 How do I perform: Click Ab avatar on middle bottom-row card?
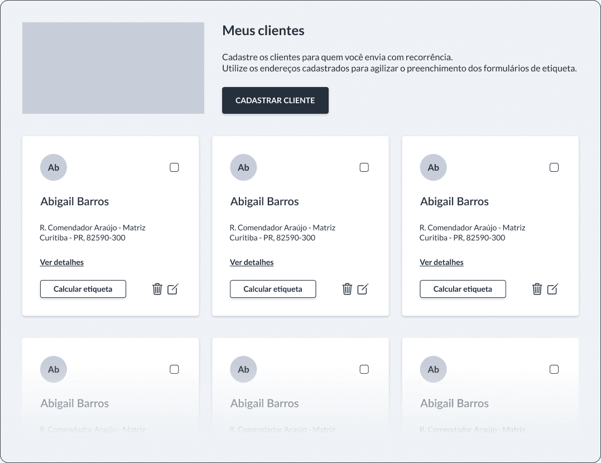243,369
